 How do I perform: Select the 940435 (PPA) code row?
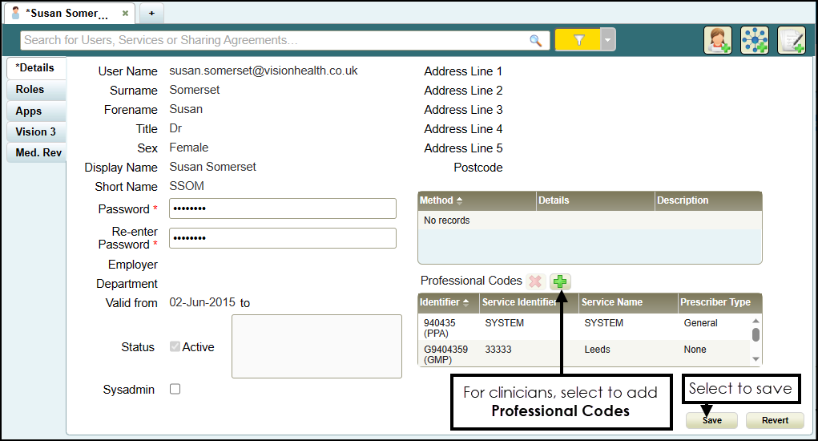tap(584, 328)
